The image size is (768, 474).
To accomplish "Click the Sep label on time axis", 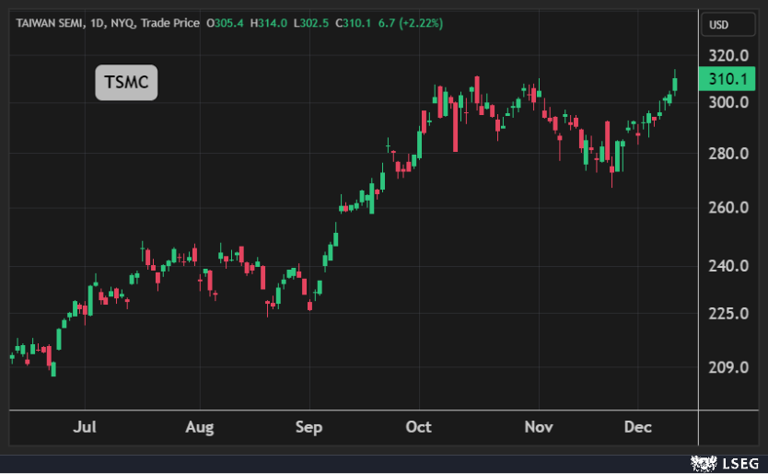I will 309,427.
